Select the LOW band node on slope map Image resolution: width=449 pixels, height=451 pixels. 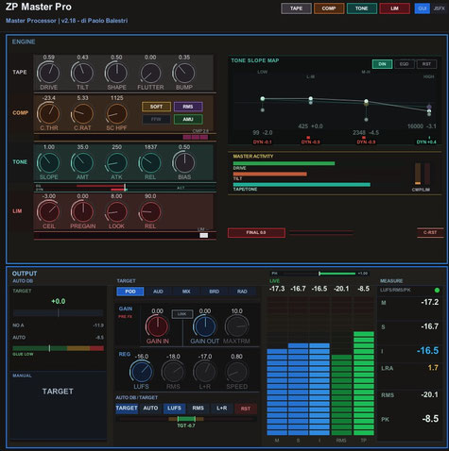(x=263, y=99)
